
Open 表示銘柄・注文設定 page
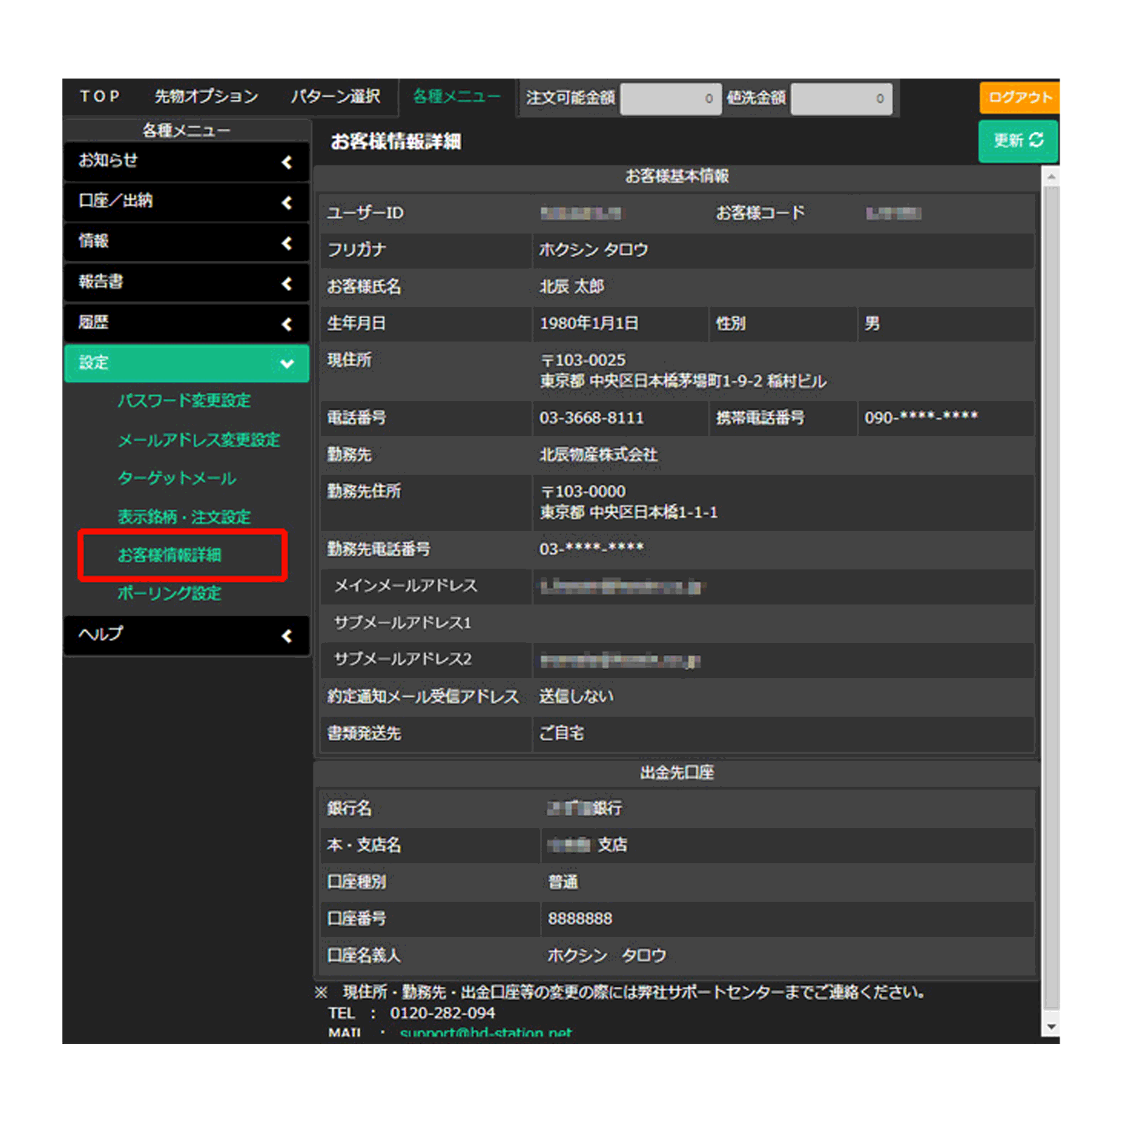click(x=184, y=518)
